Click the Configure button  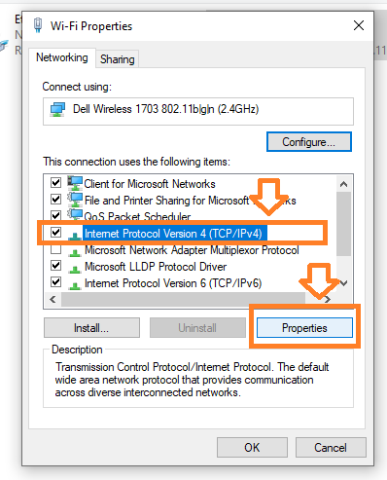[309, 142]
